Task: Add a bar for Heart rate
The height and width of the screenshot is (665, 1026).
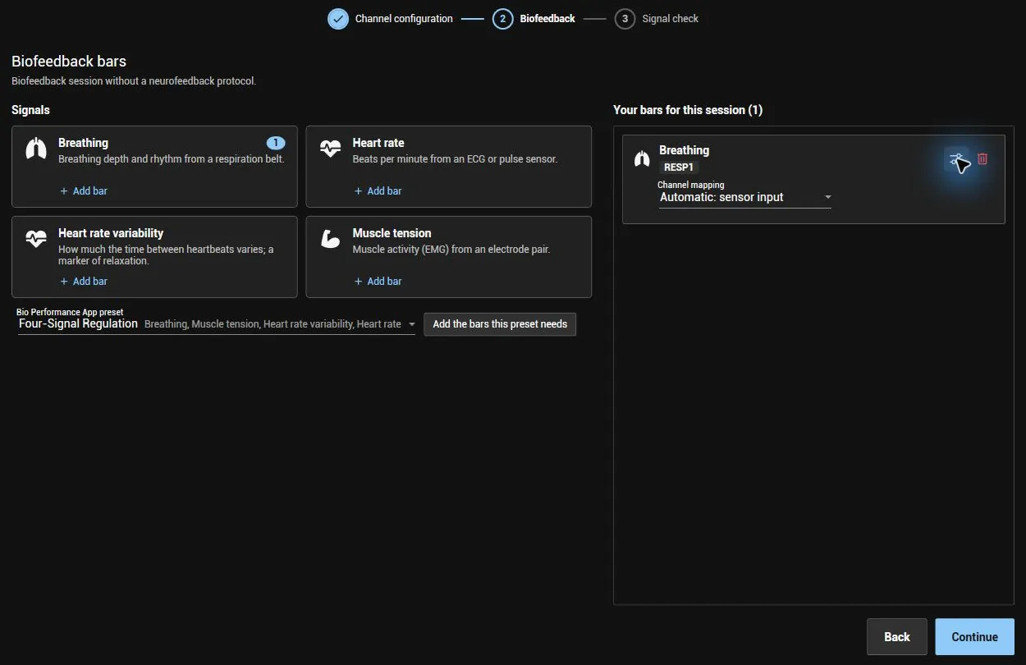Action: [378, 190]
